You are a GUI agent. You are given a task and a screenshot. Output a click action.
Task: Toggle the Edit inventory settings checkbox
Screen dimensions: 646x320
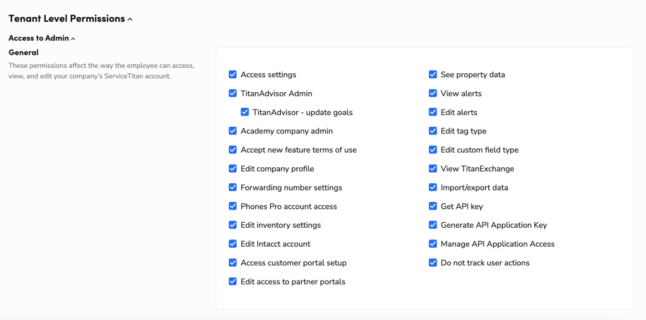coord(233,225)
